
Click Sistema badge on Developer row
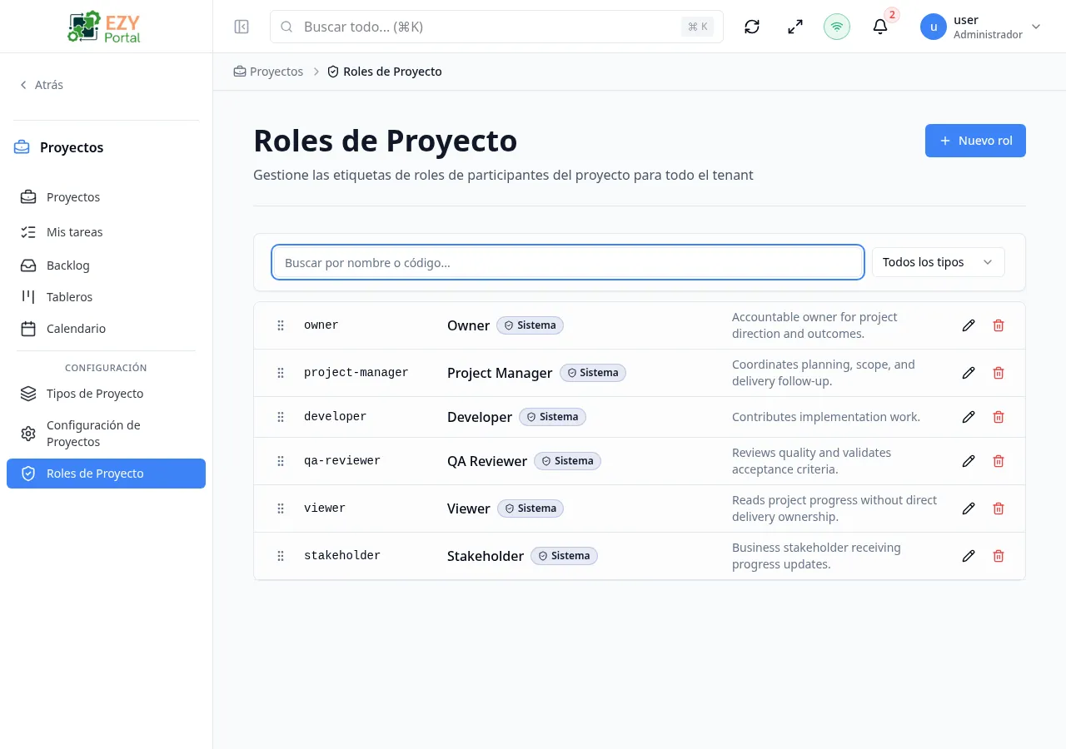[552, 417]
